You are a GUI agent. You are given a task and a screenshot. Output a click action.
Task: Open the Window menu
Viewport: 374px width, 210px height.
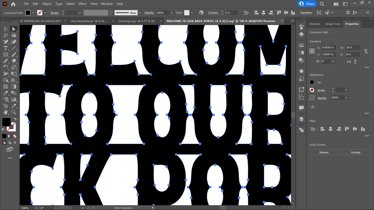point(107,4)
